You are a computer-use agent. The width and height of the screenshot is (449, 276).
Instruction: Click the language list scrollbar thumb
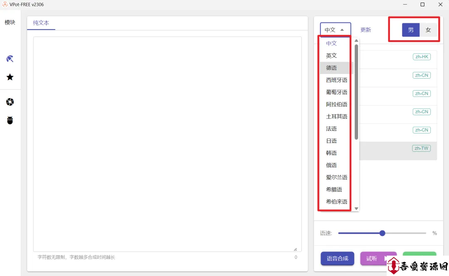point(356,91)
